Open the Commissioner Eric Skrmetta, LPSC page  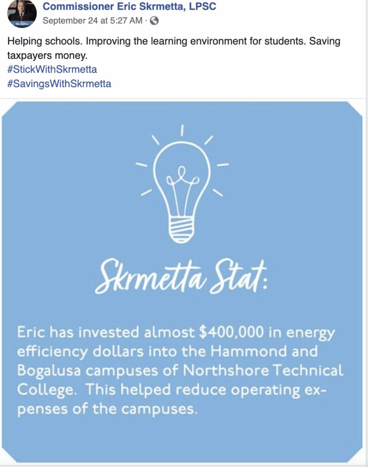pos(129,6)
